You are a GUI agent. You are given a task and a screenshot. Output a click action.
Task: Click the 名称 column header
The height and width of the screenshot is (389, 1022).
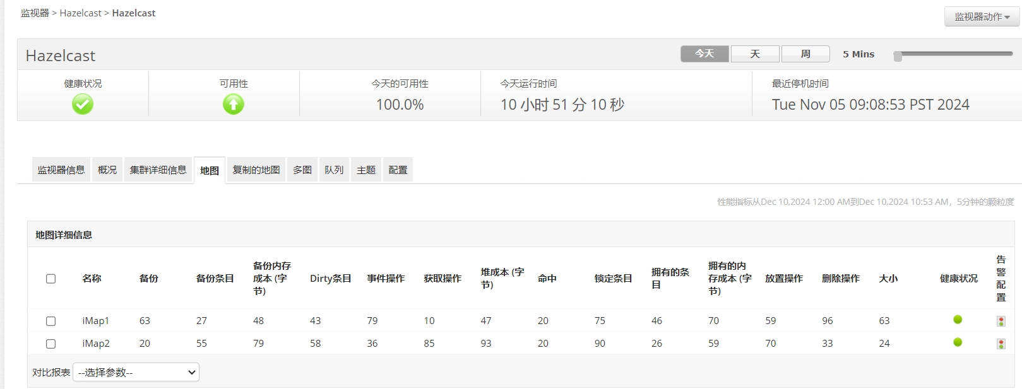[92, 278]
